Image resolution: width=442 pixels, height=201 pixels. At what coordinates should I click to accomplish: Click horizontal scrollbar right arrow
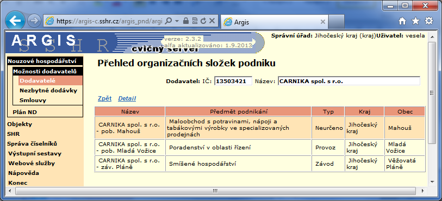(423, 191)
